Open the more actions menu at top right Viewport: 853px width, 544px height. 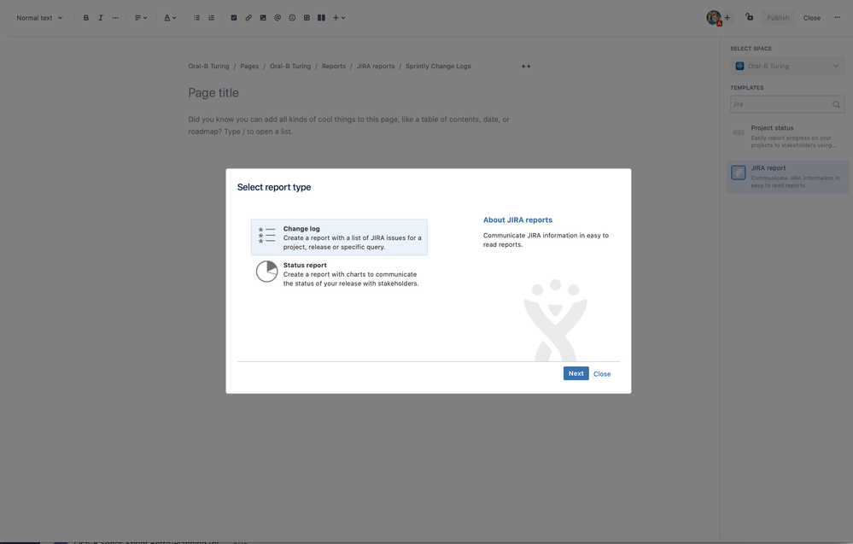point(838,18)
